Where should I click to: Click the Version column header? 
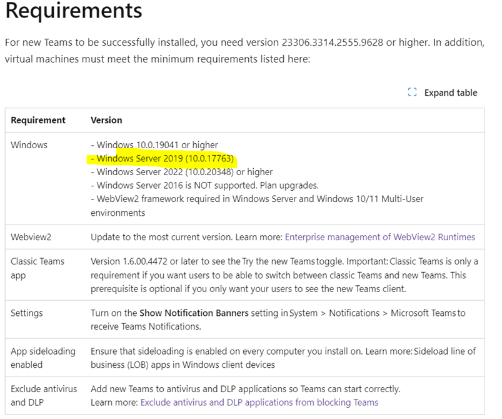106,120
